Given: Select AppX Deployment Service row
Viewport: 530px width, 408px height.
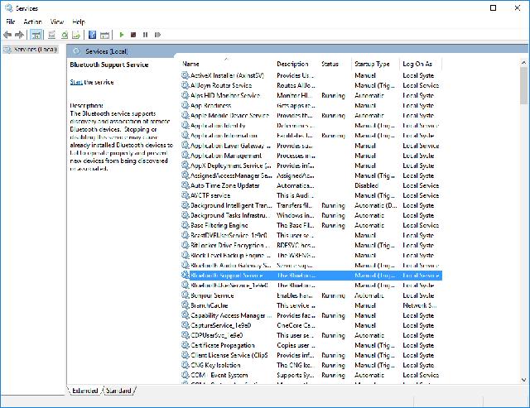Looking at the screenshot, I should [x=311, y=166].
